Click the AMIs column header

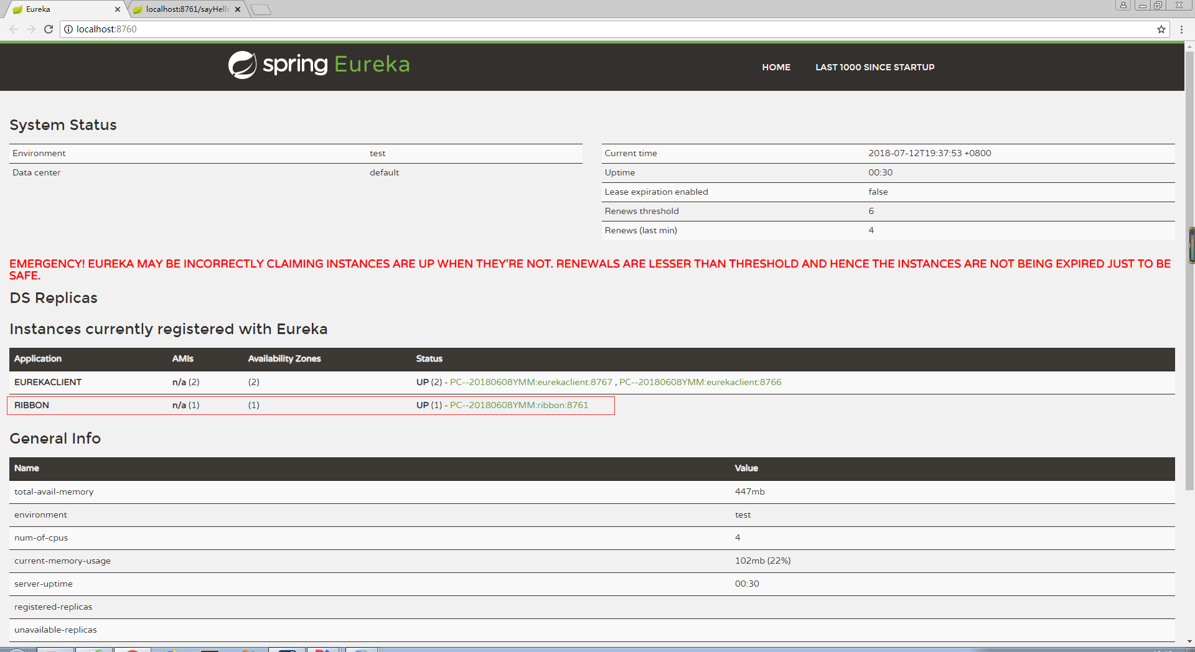pyautogui.click(x=183, y=359)
